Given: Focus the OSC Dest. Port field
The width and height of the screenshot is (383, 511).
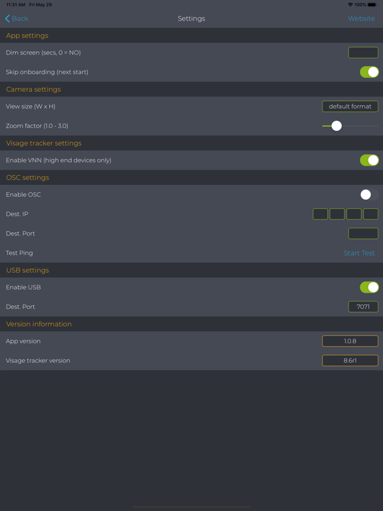Looking at the screenshot, I should pos(363,234).
